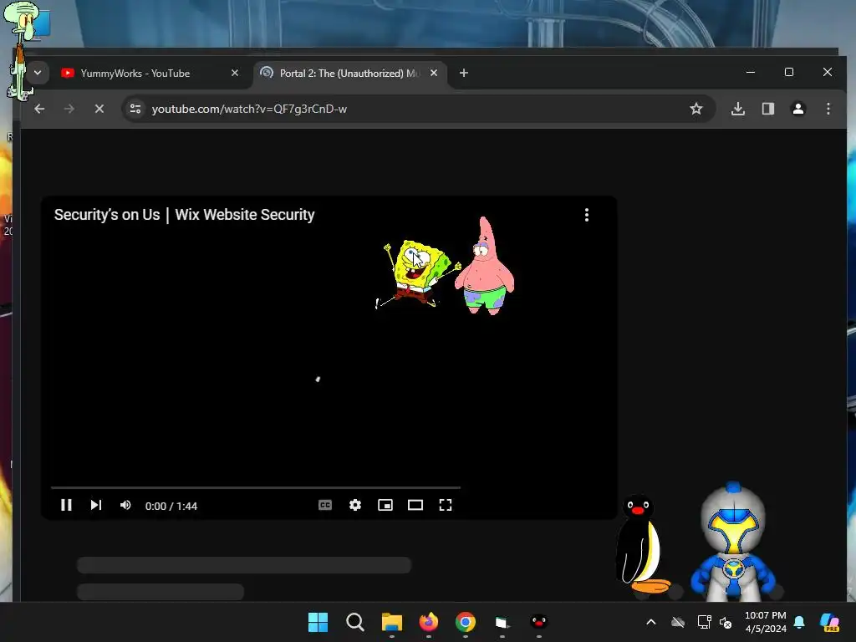856x642 pixels.
Task: Enter fullscreen video mode
Action: coord(446,505)
